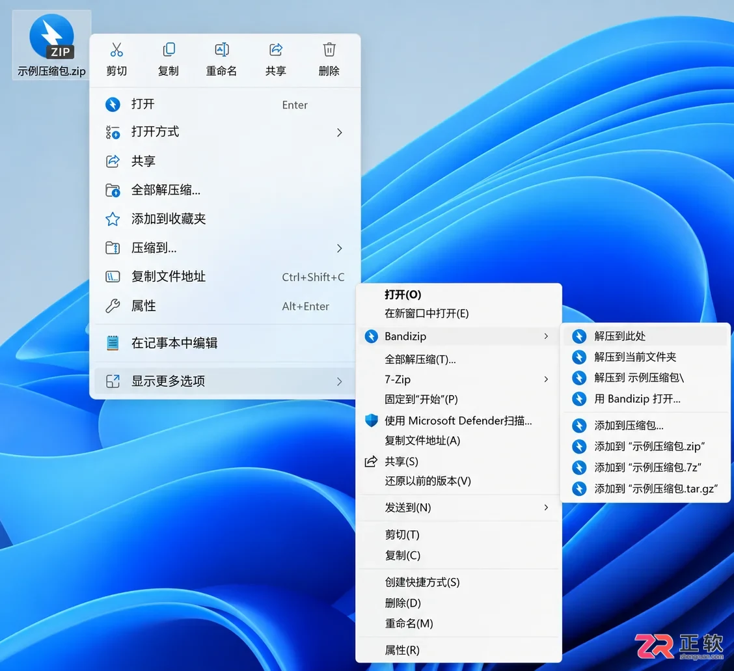Screen dimensions: 734x671
Task: Choose 在新窗口中打开(E)
Action: (459, 313)
